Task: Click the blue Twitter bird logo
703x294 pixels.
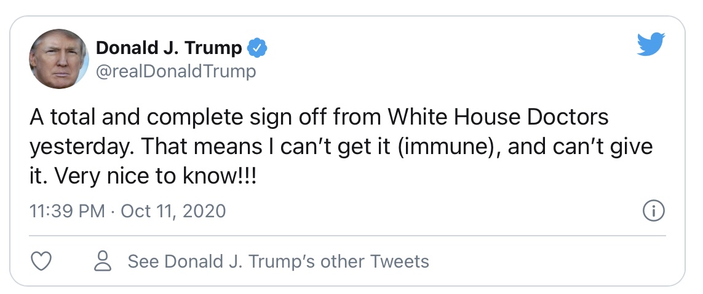Action: [651, 44]
